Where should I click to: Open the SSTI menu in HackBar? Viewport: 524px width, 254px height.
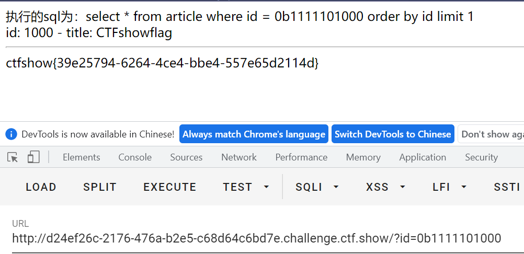(507, 187)
